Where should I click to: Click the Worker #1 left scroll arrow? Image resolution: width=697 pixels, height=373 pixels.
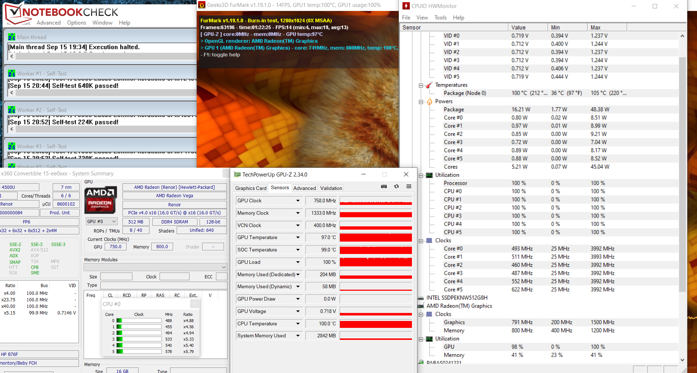click(x=12, y=93)
